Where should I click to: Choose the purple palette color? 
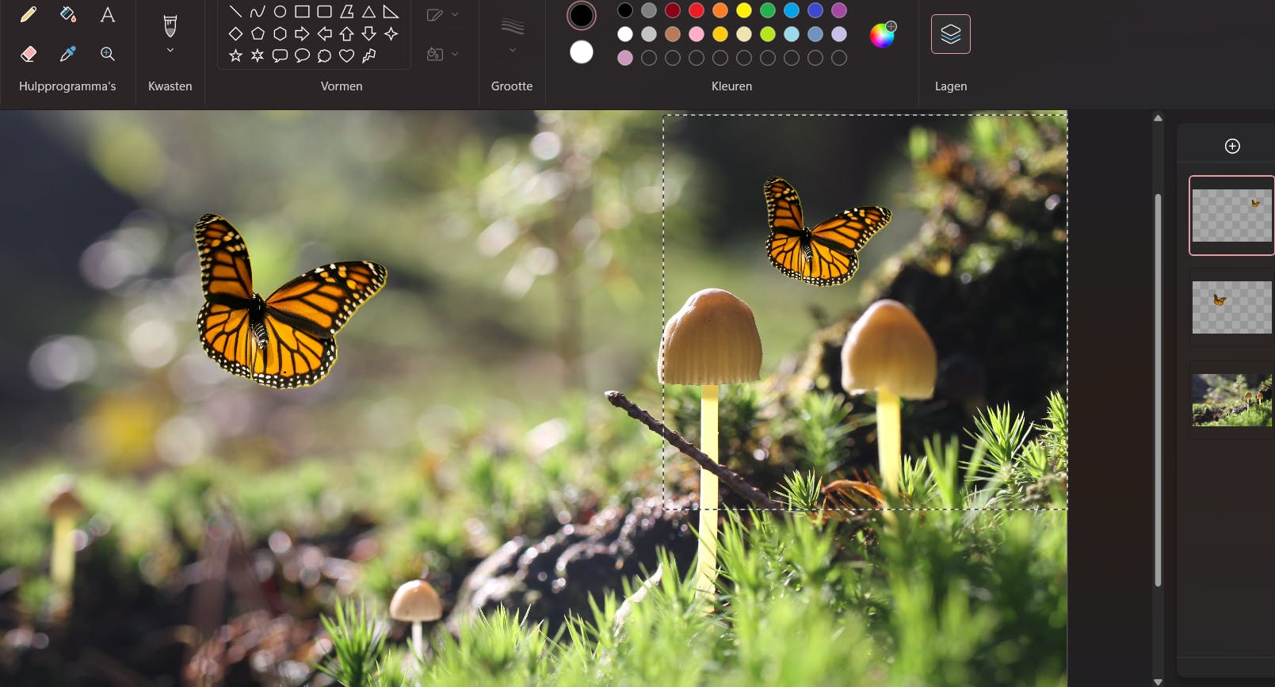pos(839,10)
